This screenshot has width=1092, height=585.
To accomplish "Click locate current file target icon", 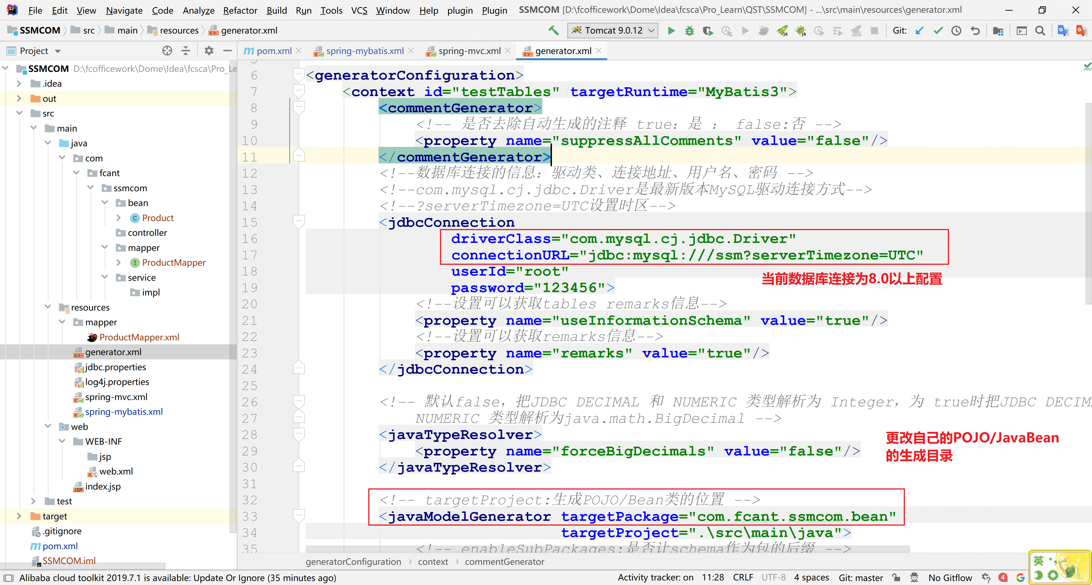I will 167,51.
